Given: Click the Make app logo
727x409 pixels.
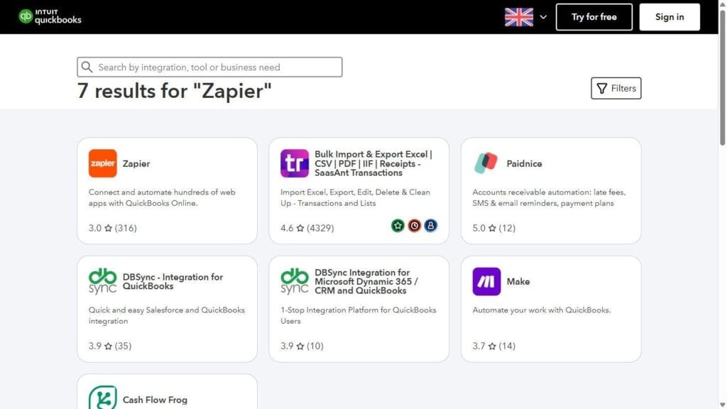Looking at the screenshot, I should click(486, 281).
